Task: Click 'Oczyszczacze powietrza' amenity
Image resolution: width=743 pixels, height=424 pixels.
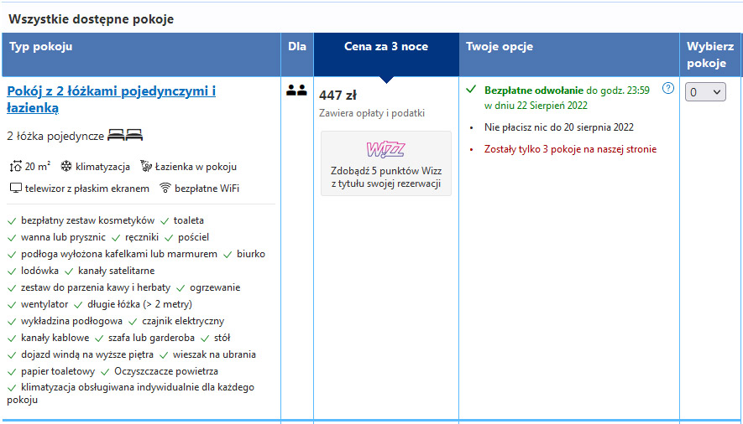Action: click(x=166, y=371)
